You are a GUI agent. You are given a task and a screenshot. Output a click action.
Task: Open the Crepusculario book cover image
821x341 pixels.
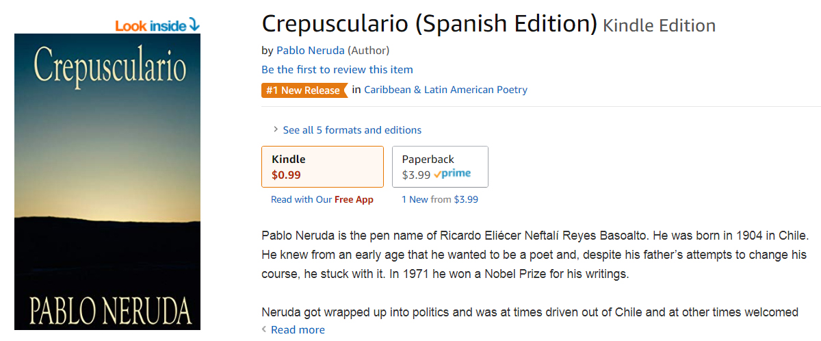point(107,181)
